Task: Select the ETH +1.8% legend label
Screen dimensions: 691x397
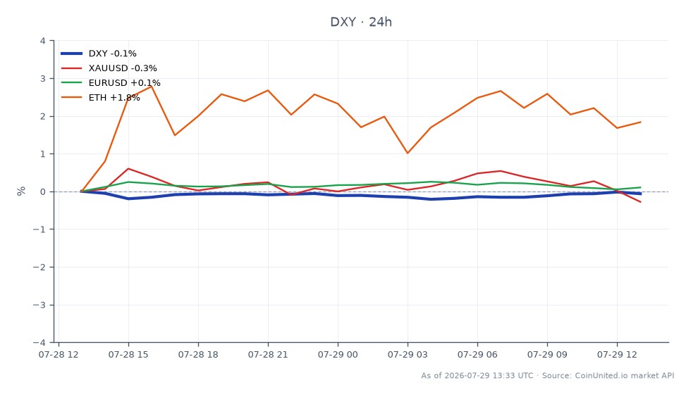Action: (114, 97)
